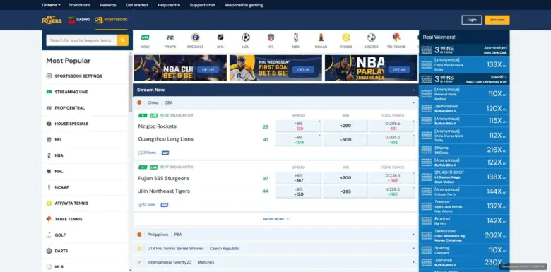Open the BetRivers home logo
This screenshot has height=272, width=551.
point(52,20)
